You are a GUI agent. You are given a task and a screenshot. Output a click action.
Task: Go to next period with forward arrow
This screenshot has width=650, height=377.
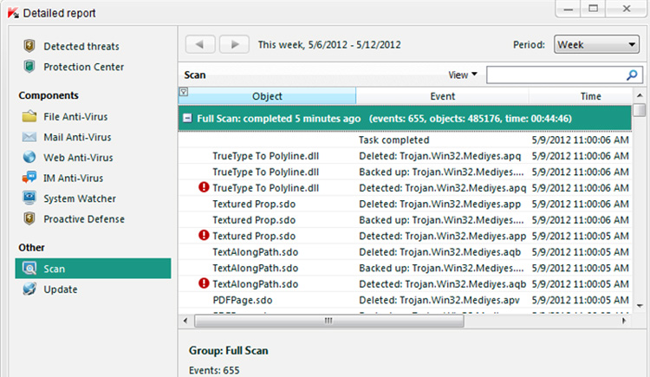click(233, 44)
